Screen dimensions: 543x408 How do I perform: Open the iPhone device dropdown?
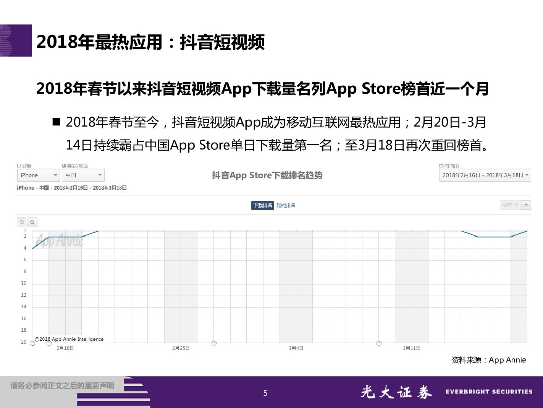[38, 175]
